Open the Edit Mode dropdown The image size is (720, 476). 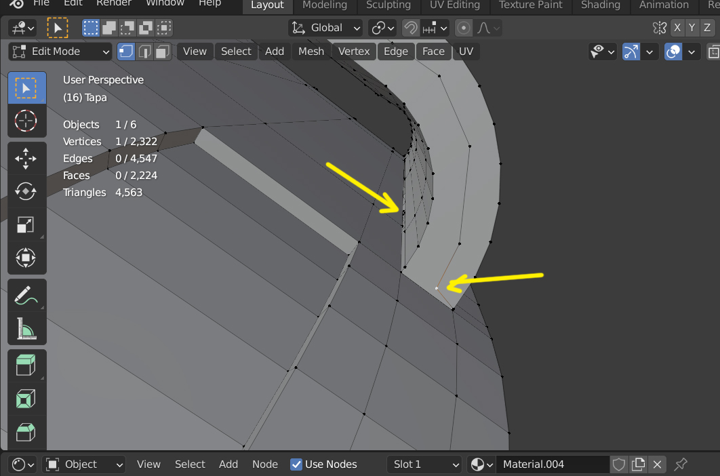tap(60, 52)
